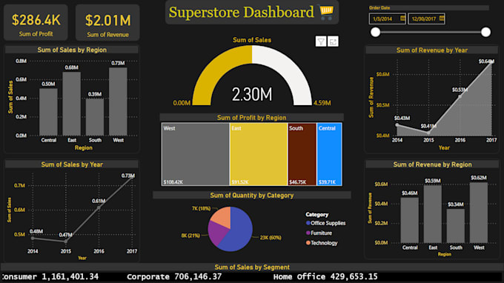Click the 2017 point on Sales by Year
This screenshot has width=504, height=283.
point(132,177)
